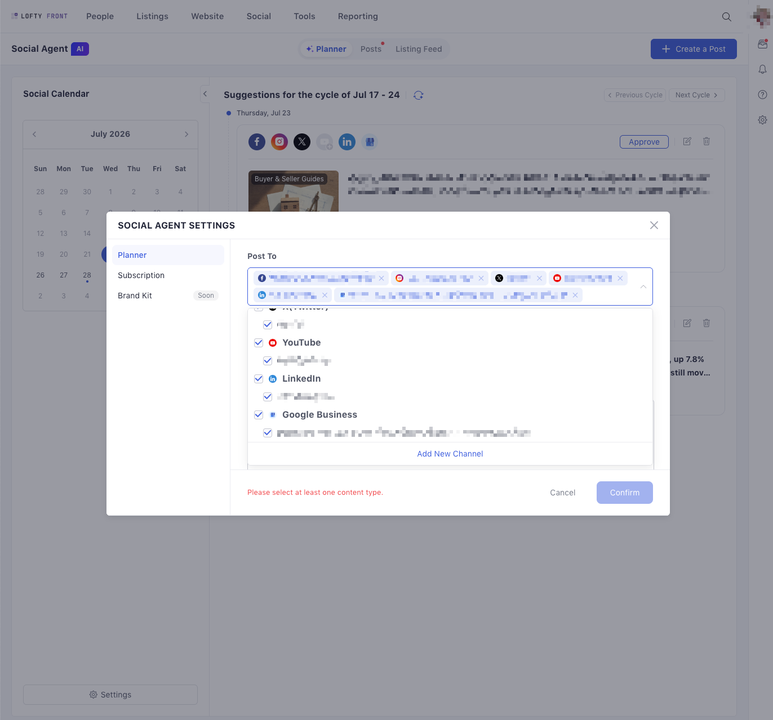Open the search magnifier icon
The image size is (773, 720).
pyautogui.click(x=727, y=17)
